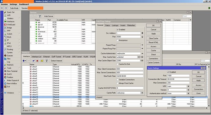Expand the Cache Path dropdown
The width and height of the screenshot is (211, 115).
(142, 93)
